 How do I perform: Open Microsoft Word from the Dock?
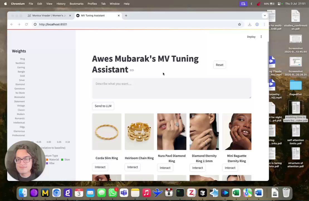pos(259,193)
